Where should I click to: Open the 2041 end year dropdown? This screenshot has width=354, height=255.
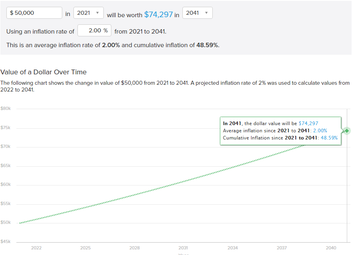(x=197, y=13)
